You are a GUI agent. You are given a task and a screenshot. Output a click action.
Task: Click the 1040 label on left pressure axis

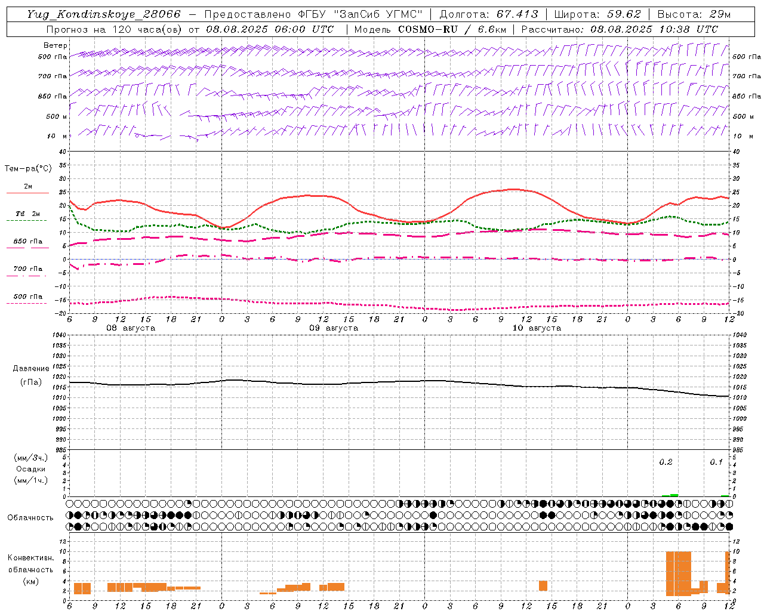coord(59,335)
